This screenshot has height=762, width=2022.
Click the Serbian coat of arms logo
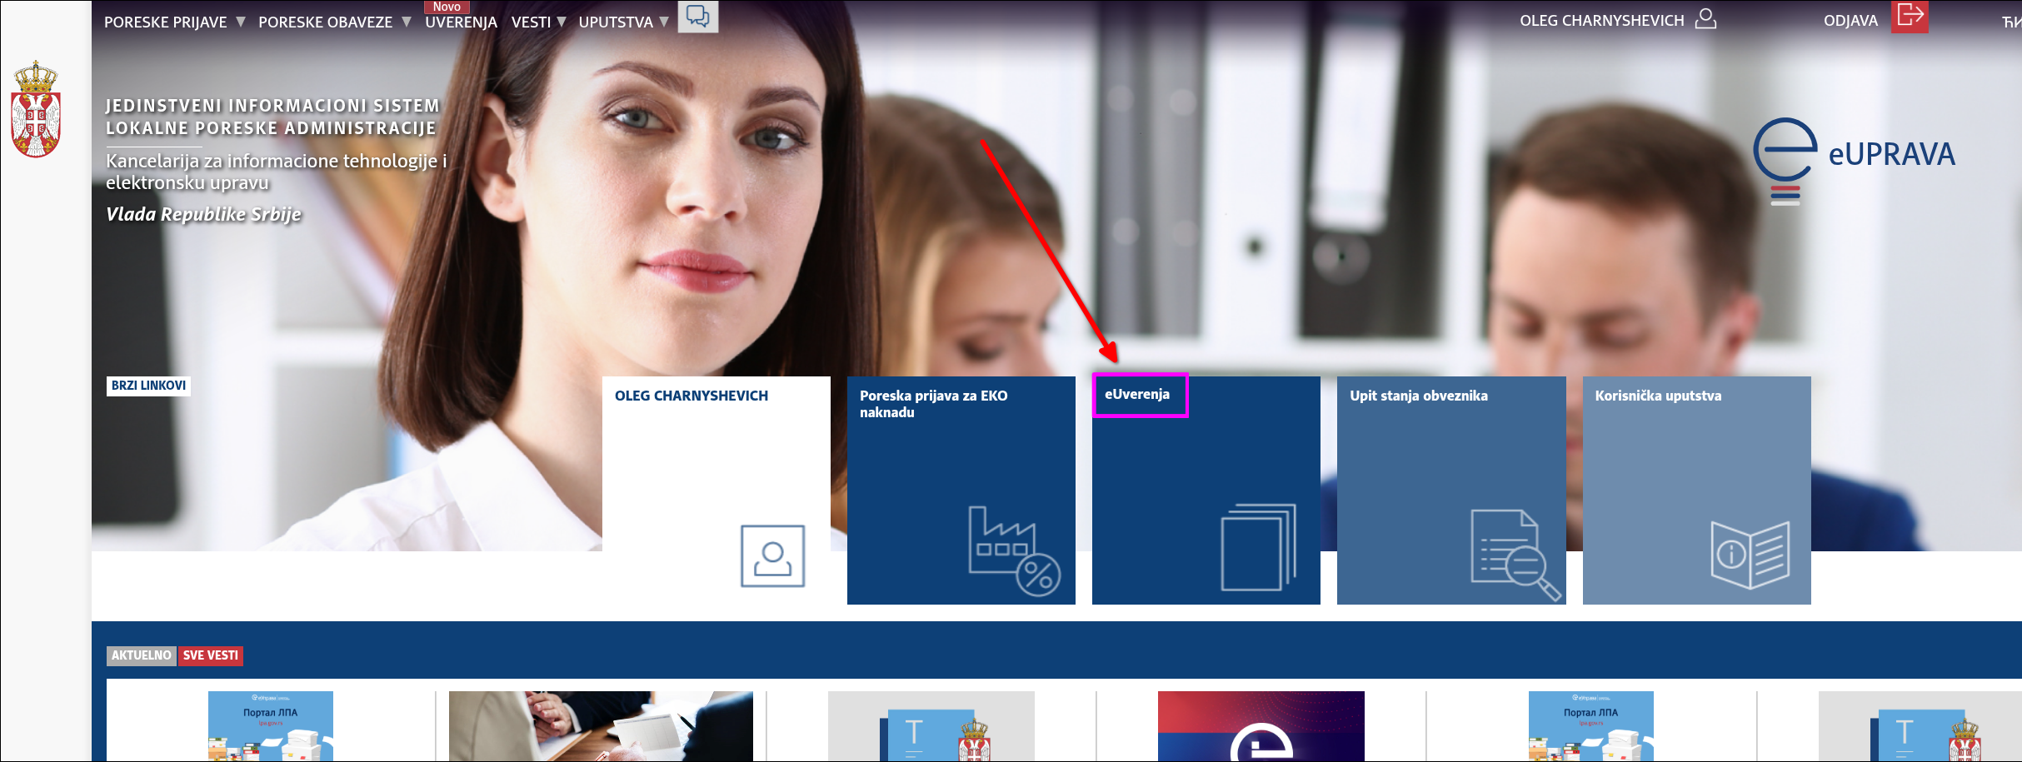(35, 110)
